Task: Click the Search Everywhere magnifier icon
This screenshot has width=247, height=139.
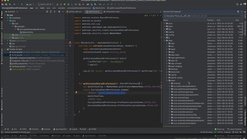Action: pos(237,4)
